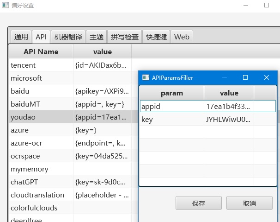The height and width of the screenshot is (222, 280).
Task: Click the 偏好设置 window title icon
Action: 5,5
